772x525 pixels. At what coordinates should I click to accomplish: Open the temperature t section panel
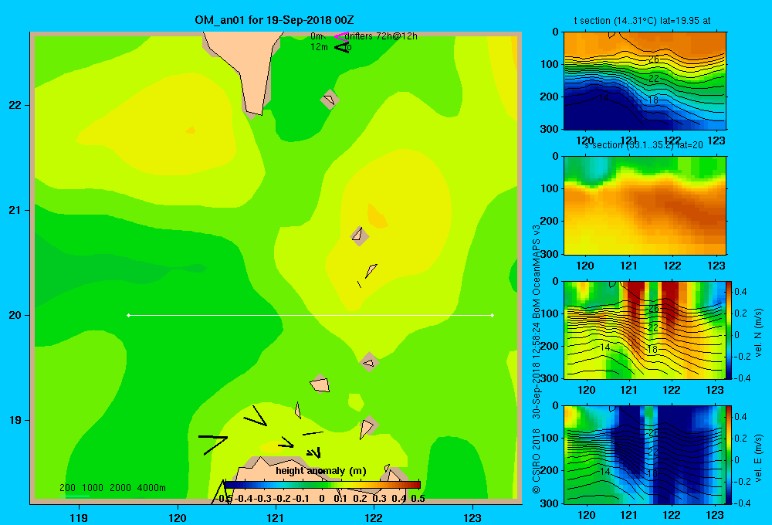point(645,81)
